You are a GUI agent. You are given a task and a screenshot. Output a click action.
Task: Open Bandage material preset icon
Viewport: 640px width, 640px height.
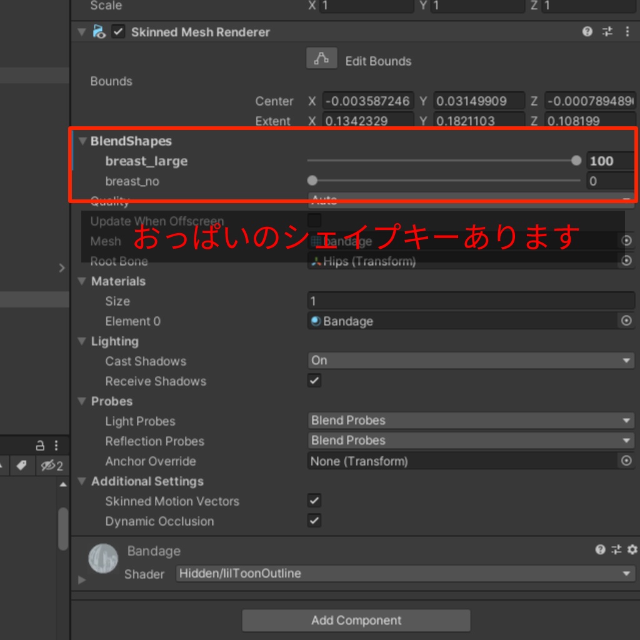(616, 550)
